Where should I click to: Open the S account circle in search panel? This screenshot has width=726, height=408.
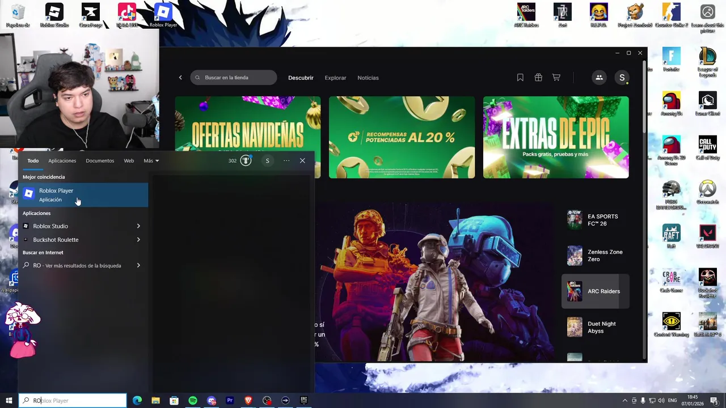(268, 161)
